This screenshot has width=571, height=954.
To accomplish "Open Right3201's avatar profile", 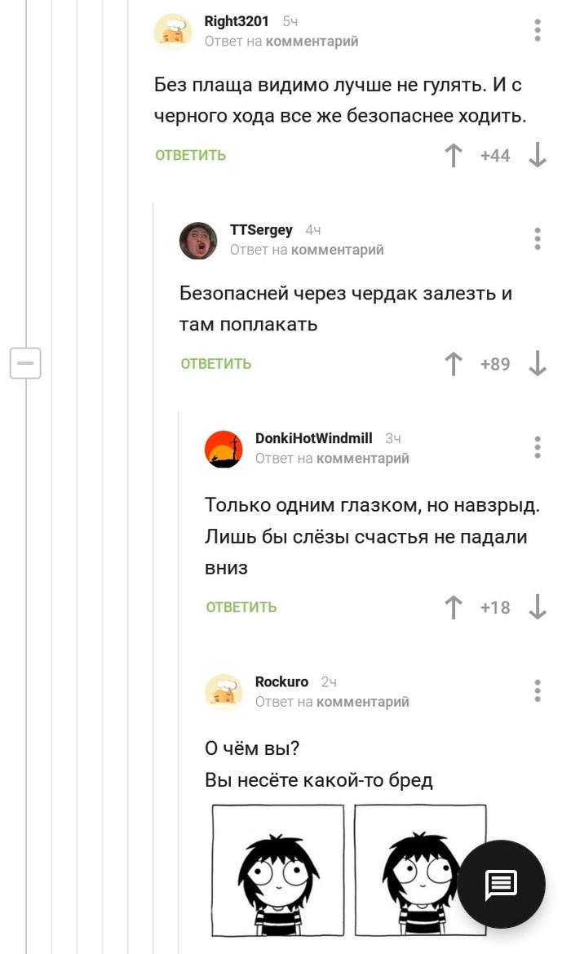I will pos(173,32).
